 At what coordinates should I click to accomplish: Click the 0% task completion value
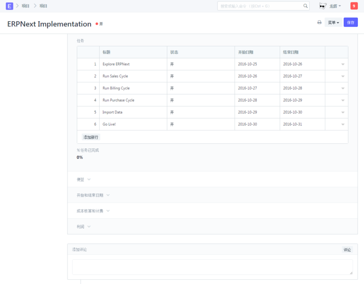[x=80, y=157]
